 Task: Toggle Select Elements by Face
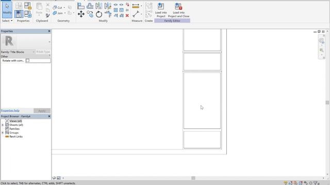(301, 183)
